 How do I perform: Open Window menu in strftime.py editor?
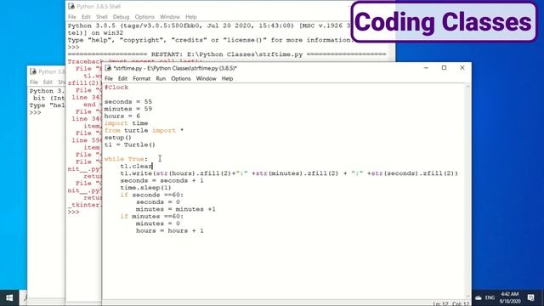click(x=206, y=79)
